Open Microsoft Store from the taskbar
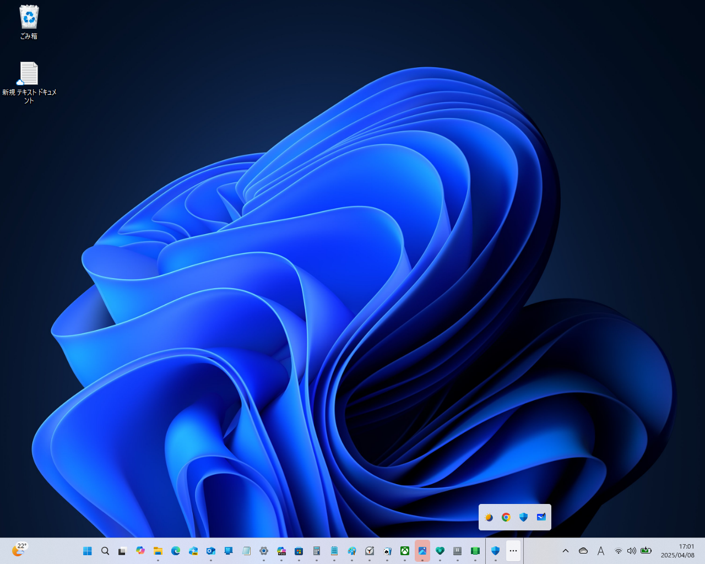705x564 pixels. (299, 551)
